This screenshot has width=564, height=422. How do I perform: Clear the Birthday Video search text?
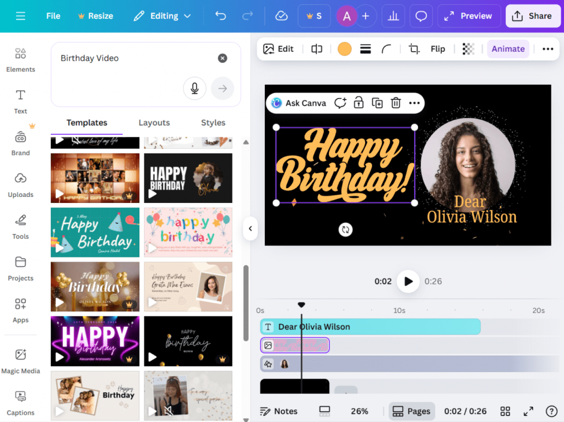point(223,58)
